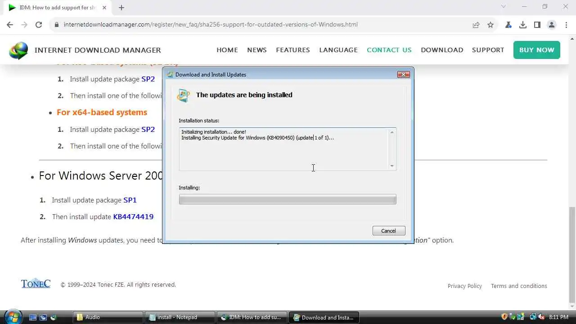Click status box scroll down arrow
The height and width of the screenshot is (324, 576).
392,166
